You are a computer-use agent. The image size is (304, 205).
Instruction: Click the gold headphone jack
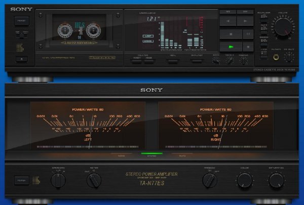pyautogui.click(x=276, y=57)
